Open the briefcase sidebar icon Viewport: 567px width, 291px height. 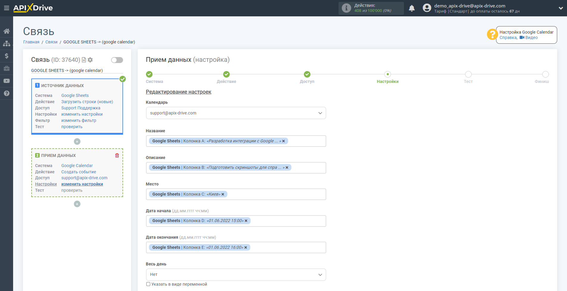pos(7,68)
